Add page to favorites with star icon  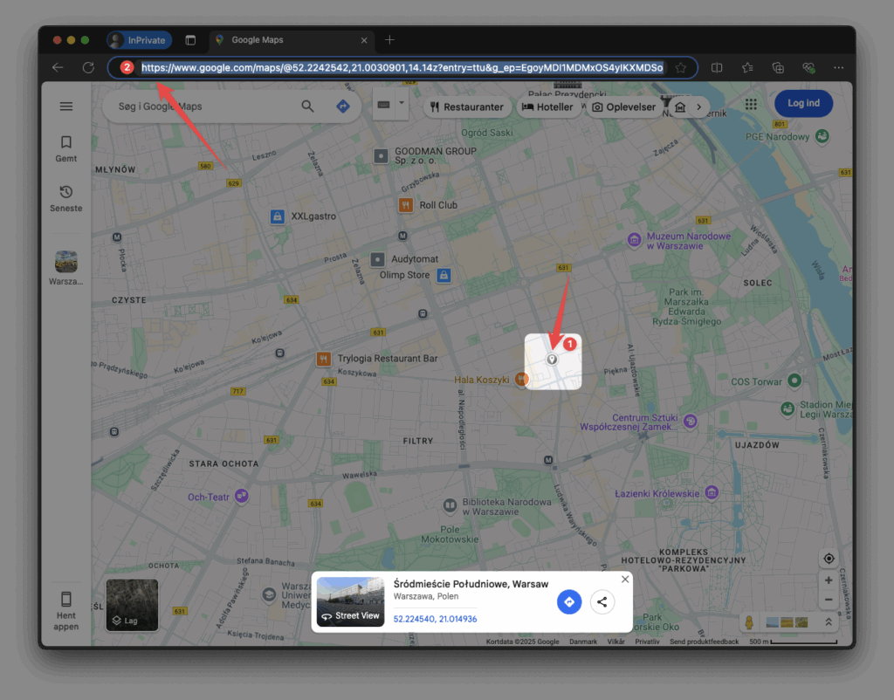pos(681,68)
